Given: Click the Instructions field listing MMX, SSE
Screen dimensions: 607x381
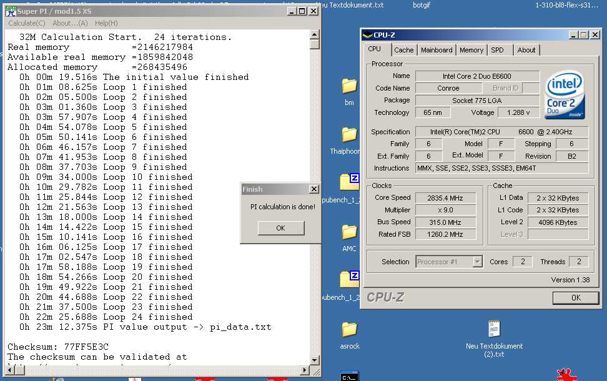Looking at the screenshot, I should coord(501,168).
